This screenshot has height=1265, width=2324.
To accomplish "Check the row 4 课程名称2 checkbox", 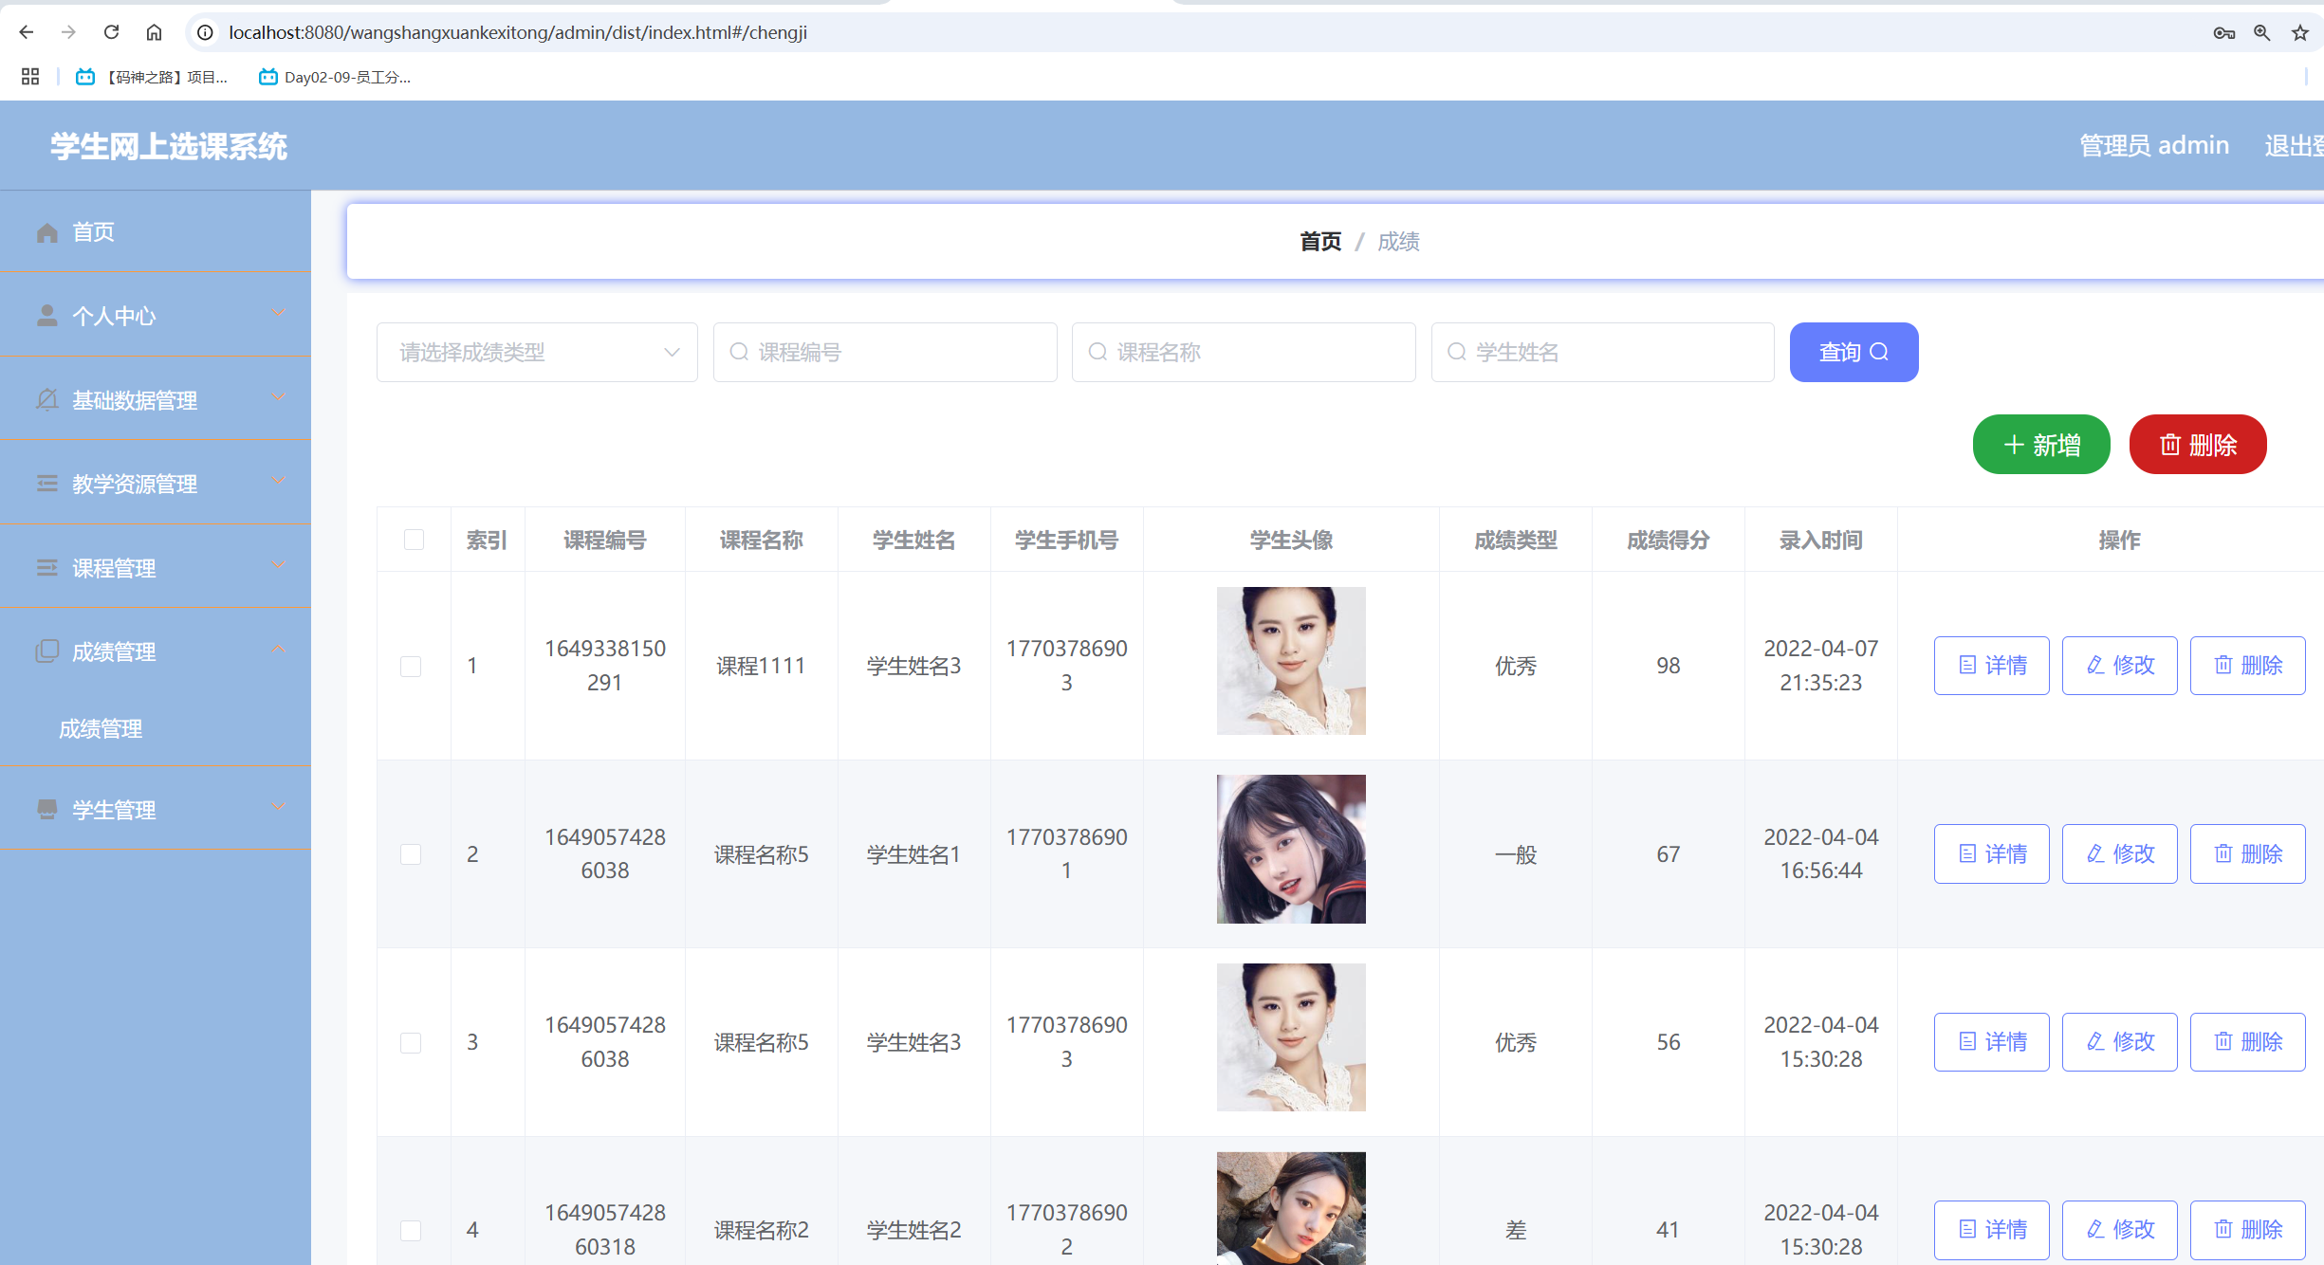I will [x=411, y=1231].
